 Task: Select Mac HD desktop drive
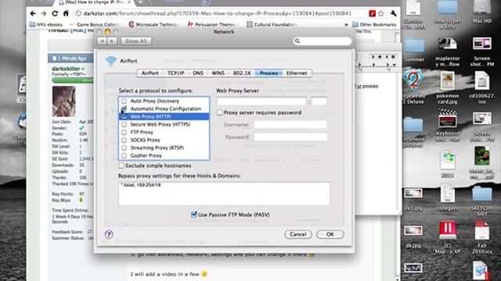click(x=481, y=12)
